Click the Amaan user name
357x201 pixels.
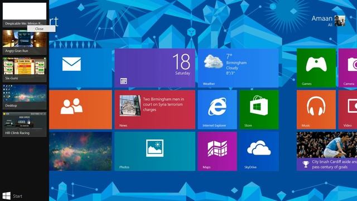tap(322, 18)
